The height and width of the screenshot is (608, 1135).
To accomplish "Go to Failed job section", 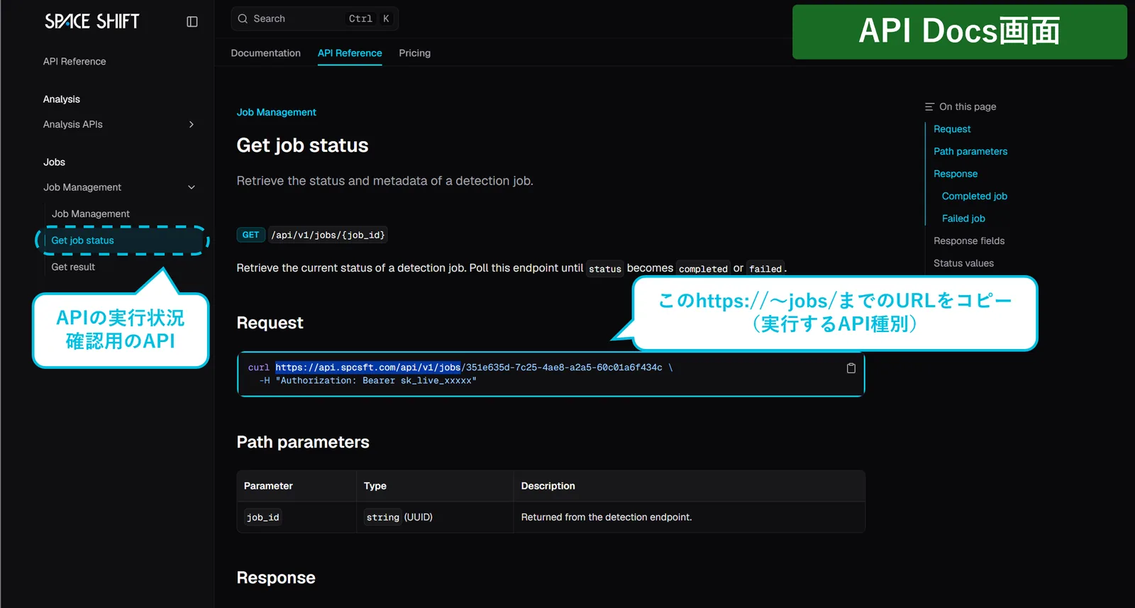I will [x=963, y=219].
